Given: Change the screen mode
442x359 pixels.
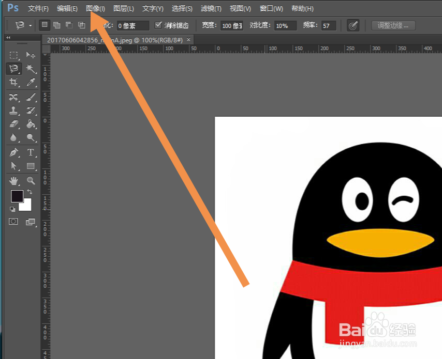Looking at the screenshot, I should [31, 222].
